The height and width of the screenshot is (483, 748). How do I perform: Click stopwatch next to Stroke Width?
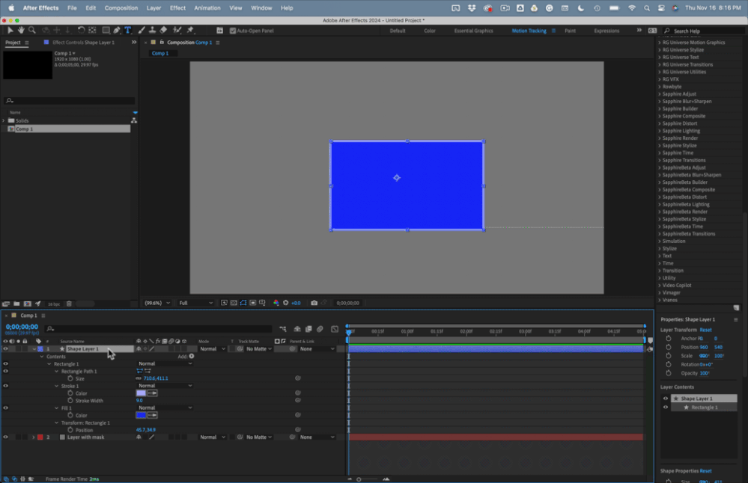pos(70,401)
